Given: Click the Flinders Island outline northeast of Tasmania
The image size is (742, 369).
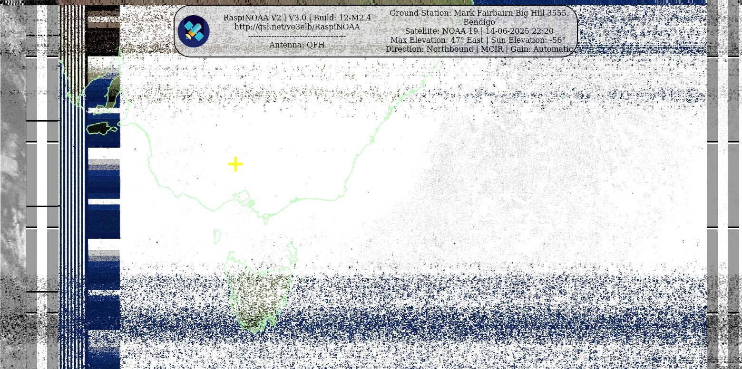Looking at the screenshot, I should point(293,252).
